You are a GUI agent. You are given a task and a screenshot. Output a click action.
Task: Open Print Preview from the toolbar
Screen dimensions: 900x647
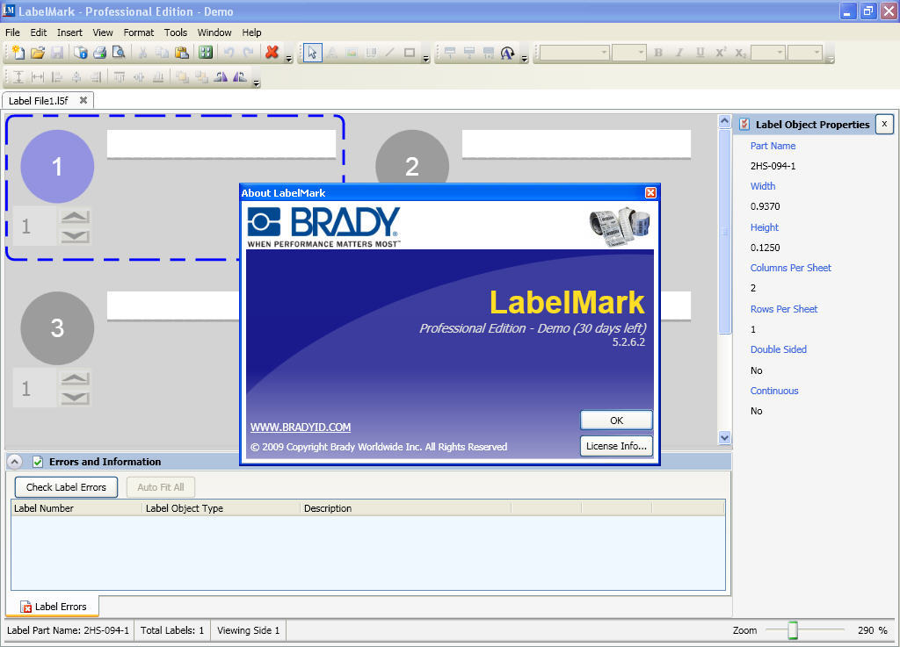119,53
